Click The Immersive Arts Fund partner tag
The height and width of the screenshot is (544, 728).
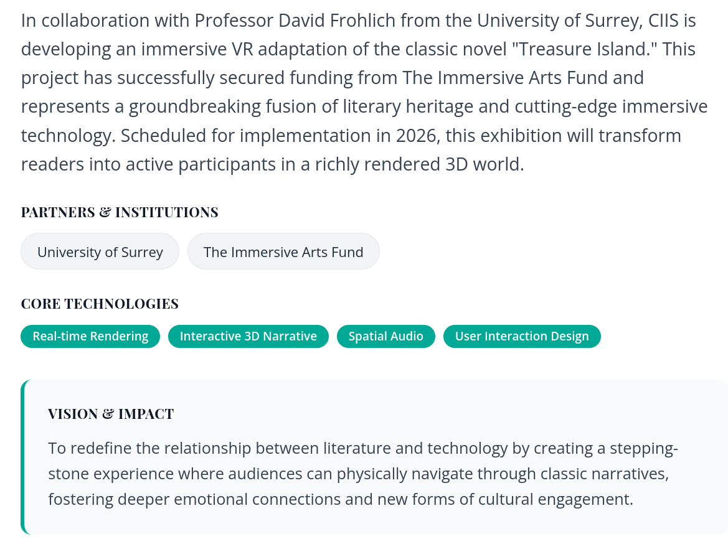tap(283, 252)
